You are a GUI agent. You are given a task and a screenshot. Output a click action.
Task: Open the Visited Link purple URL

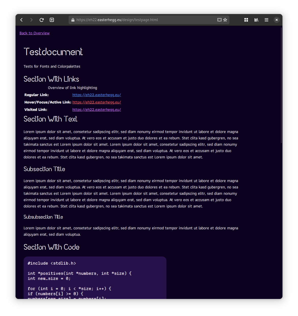coord(97,110)
